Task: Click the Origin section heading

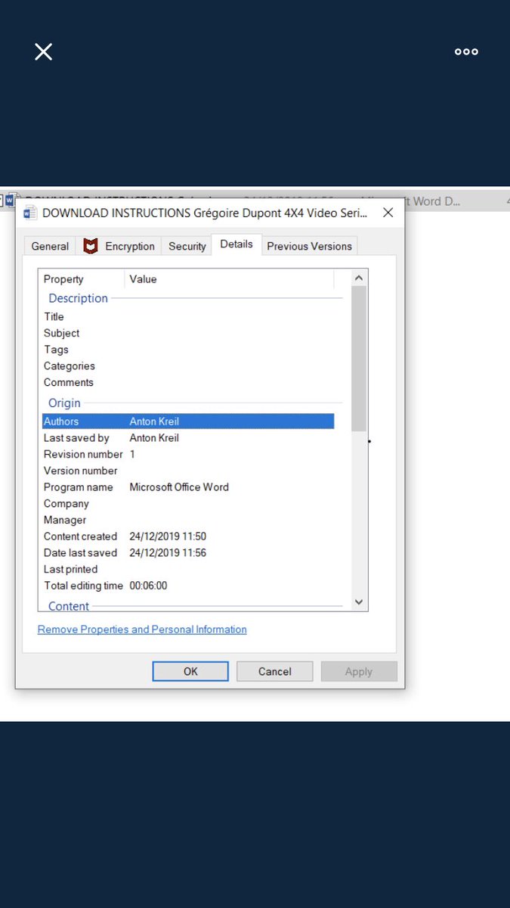Action: [x=64, y=403]
